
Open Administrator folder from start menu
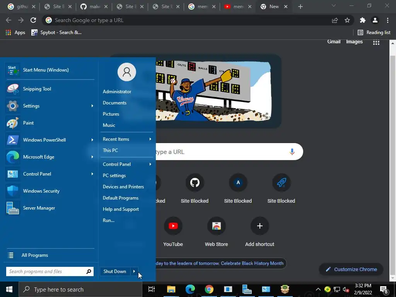point(117,92)
